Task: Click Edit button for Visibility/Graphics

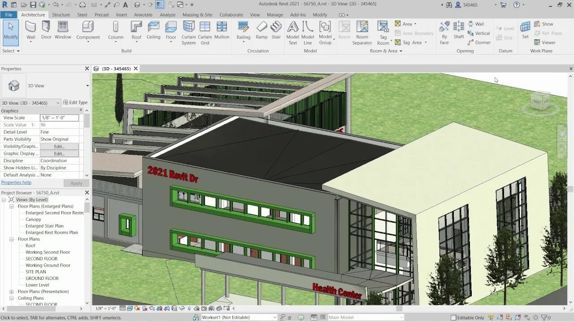Action: 59,147
